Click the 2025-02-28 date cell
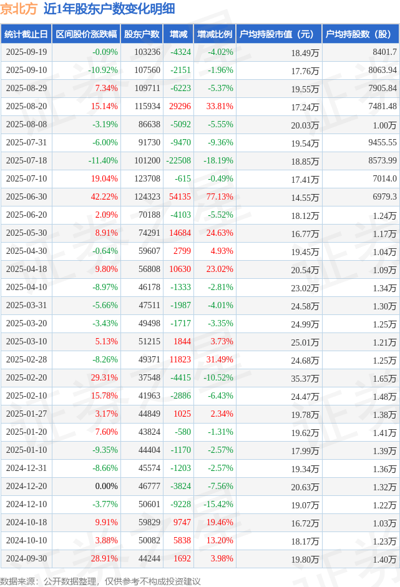400x587 pixels. click(26, 359)
